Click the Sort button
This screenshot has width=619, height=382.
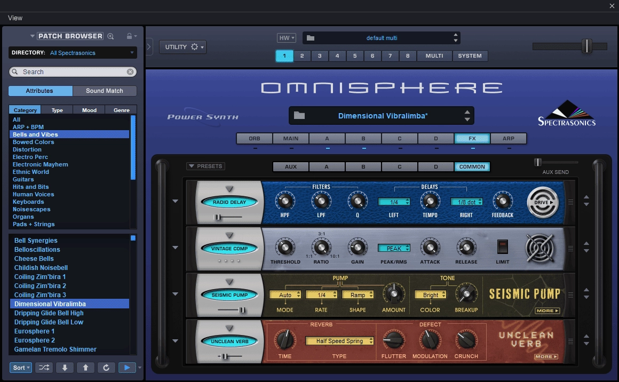tap(20, 368)
